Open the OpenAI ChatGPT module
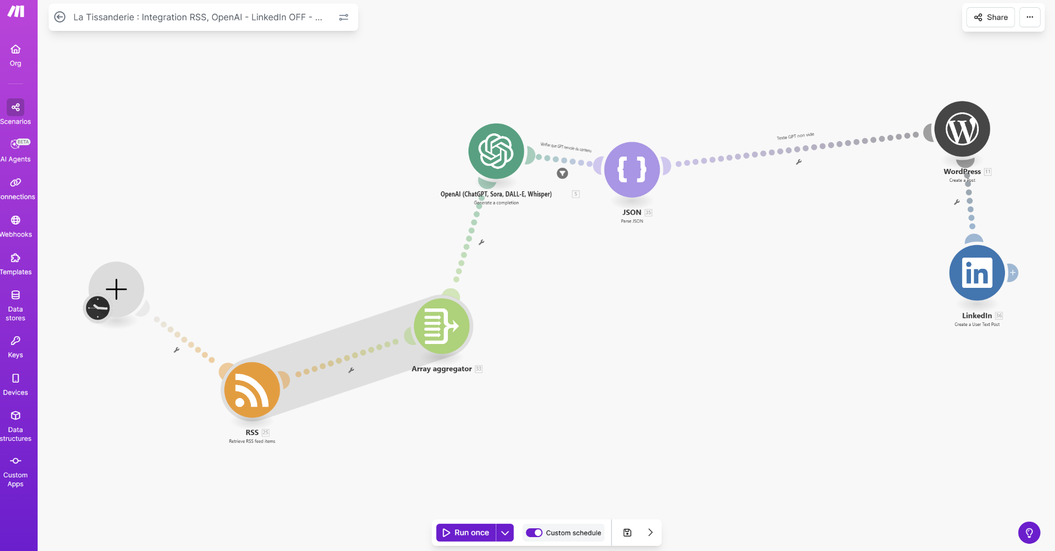 496,151
